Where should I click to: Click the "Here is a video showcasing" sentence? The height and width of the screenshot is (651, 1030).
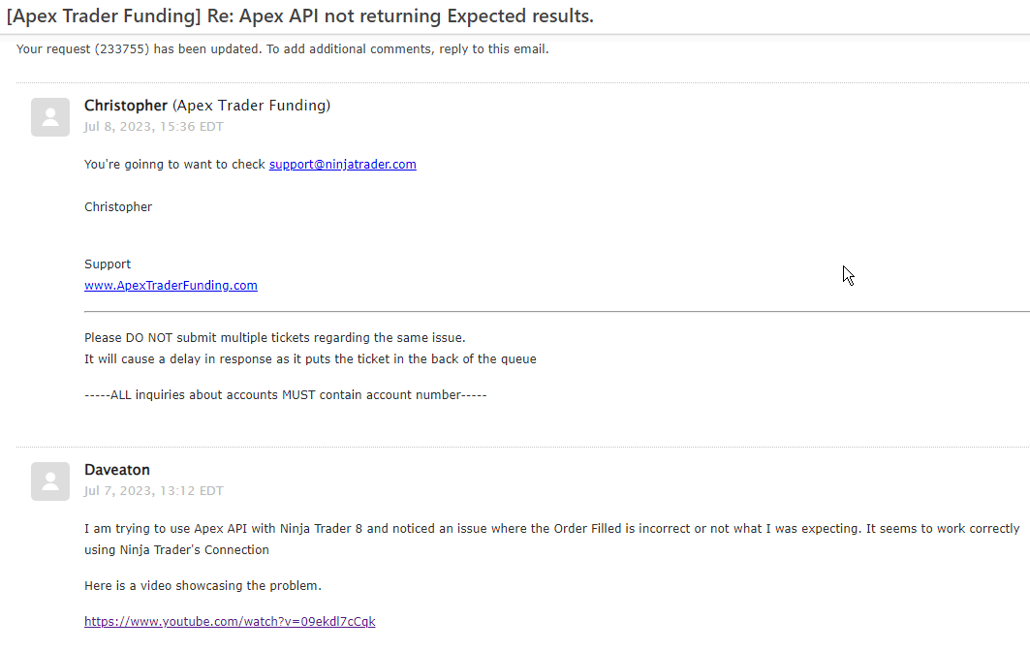pyautogui.click(x=203, y=586)
